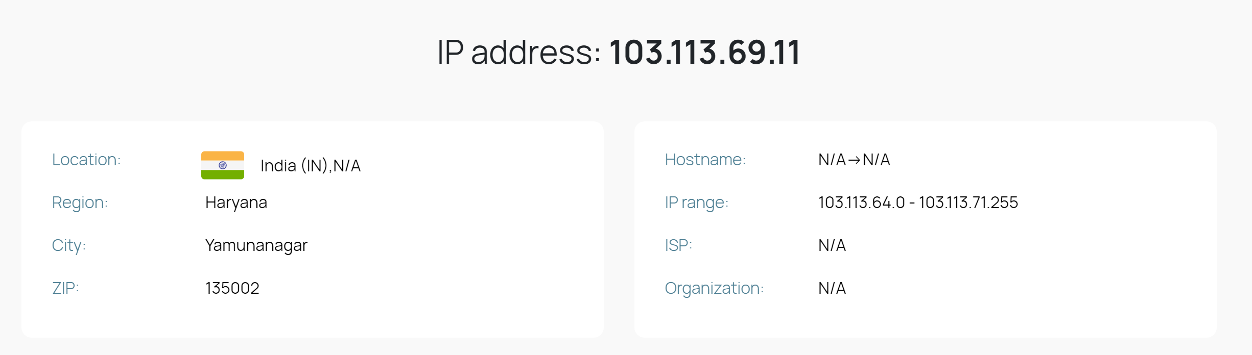Click the IP range label
This screenshot has width=1252, height=355.
pyautogui.click(x=697, y=202)
